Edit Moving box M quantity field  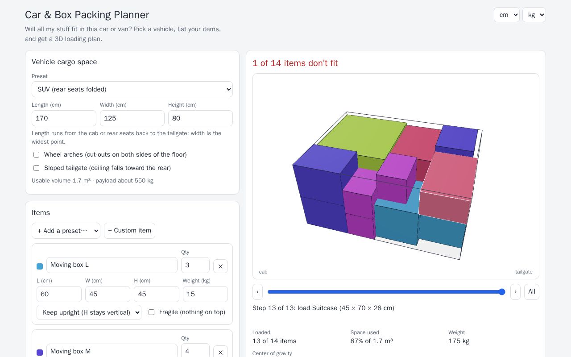pyautogui.click(x=195, y=351)
